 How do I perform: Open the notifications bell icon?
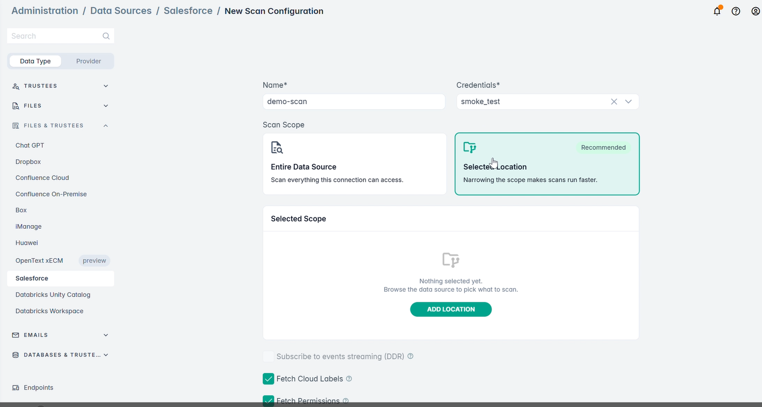pos(717,11)
